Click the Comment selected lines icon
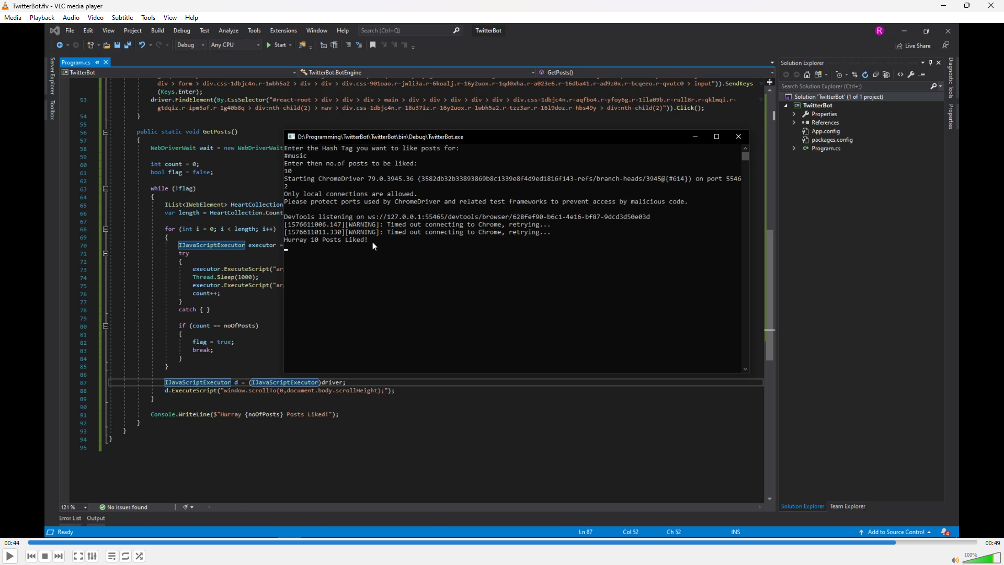 348,45
